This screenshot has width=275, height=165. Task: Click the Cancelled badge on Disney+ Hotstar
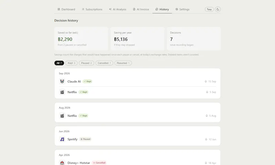point(99,163)
